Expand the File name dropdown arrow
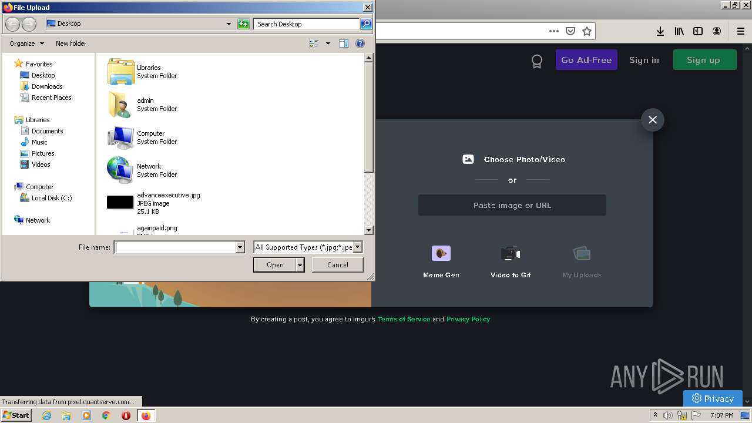The width and height of the screenshot is (752, 423). [240, 247]
